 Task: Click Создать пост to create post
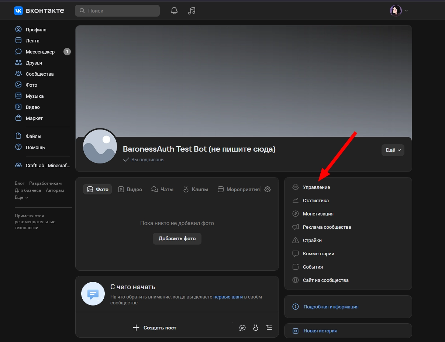[x=155, y=328]
